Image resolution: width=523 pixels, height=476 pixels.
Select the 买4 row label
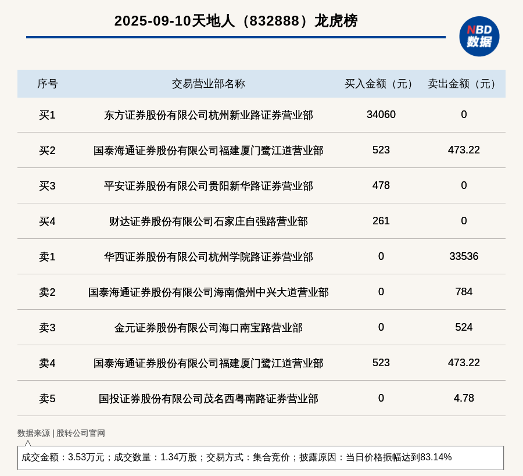(47, 221)
